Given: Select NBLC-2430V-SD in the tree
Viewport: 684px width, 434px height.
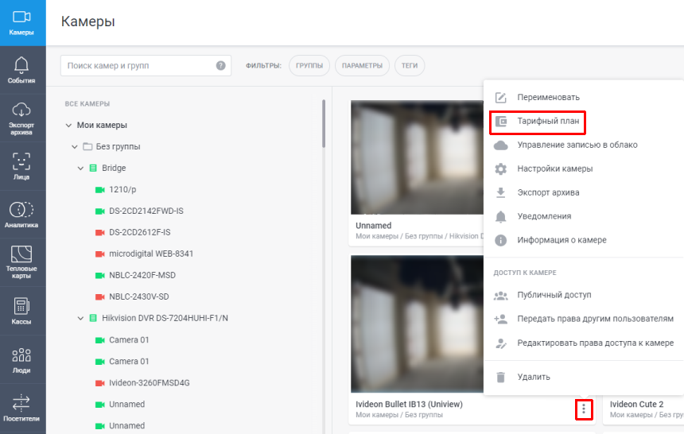Looking at the screenshot, I should point(138,296).
